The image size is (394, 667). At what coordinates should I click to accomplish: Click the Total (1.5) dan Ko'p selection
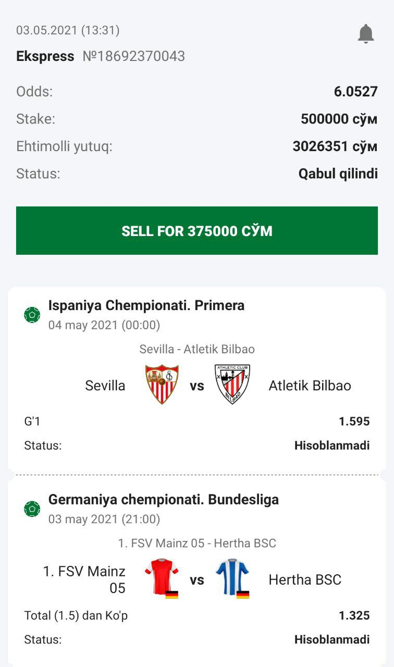[76, 615]
